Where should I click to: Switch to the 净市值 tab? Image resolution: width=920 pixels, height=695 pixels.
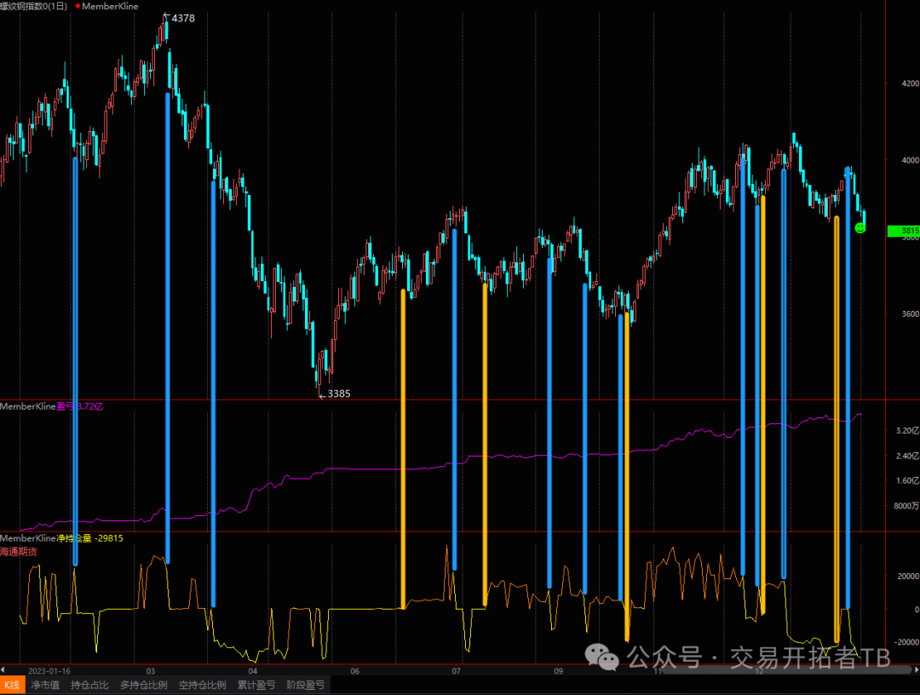pos(45,685)
